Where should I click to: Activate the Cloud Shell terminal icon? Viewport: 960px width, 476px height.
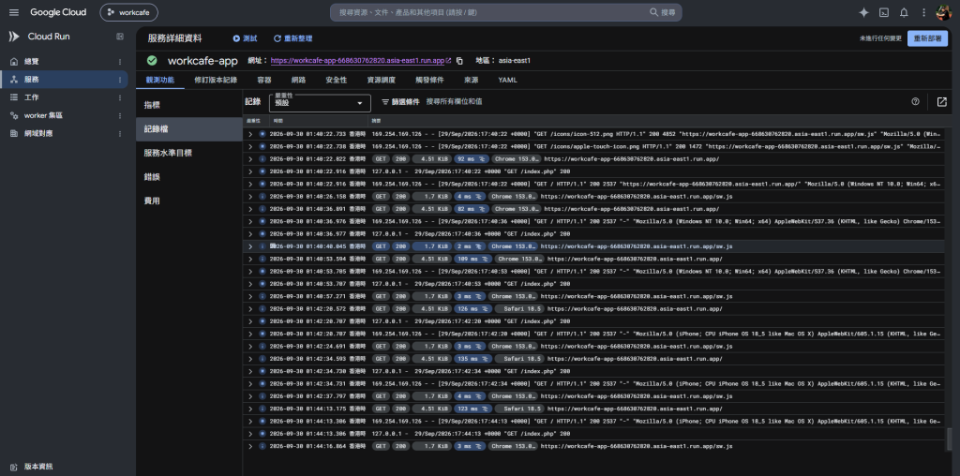pyautogui.click(x=884, y=12)
